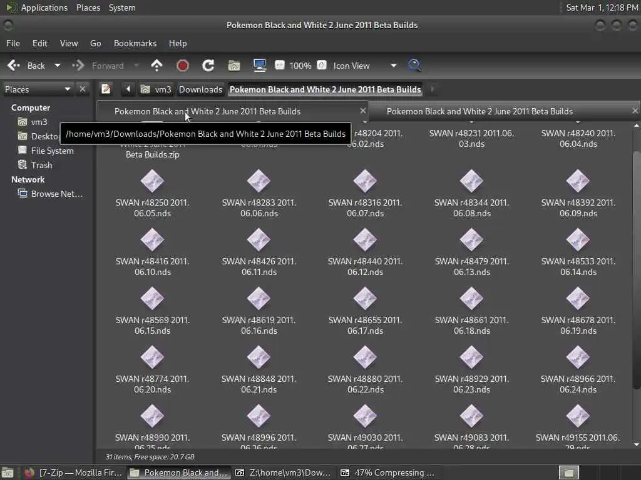Click the Up parent-folder arrow icon

point(156,65)
